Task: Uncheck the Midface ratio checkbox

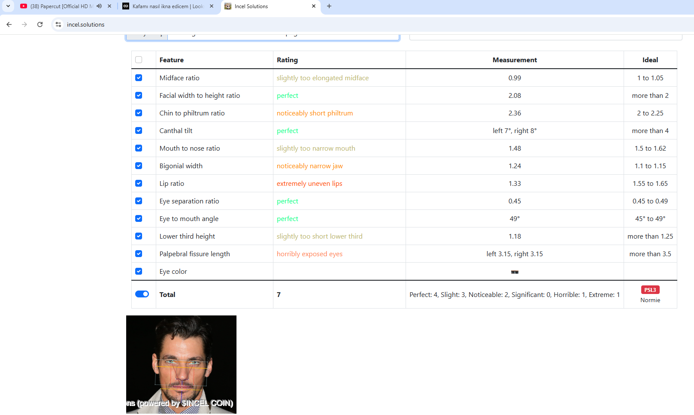Action: 139,78
